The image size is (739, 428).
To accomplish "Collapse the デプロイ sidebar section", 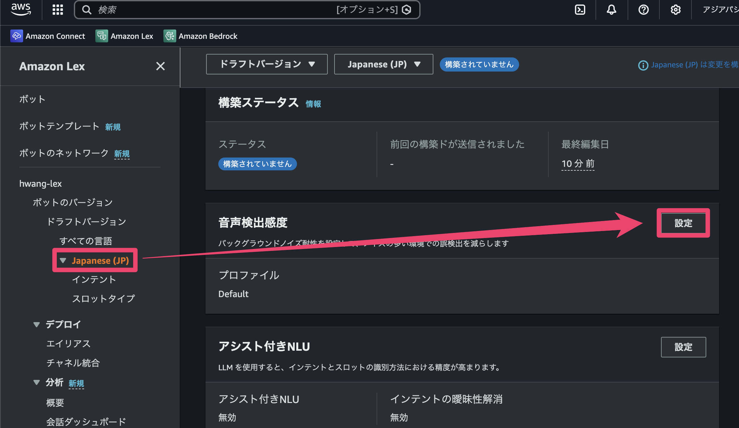I will point(36,324).
